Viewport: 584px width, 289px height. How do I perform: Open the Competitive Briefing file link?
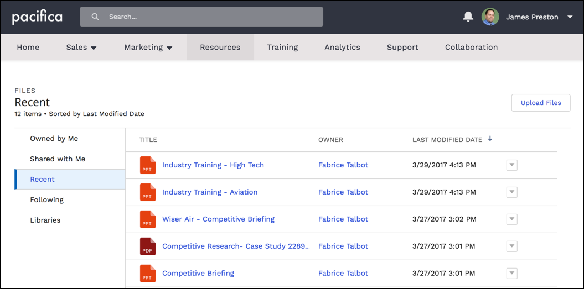[x=198, y=274]
